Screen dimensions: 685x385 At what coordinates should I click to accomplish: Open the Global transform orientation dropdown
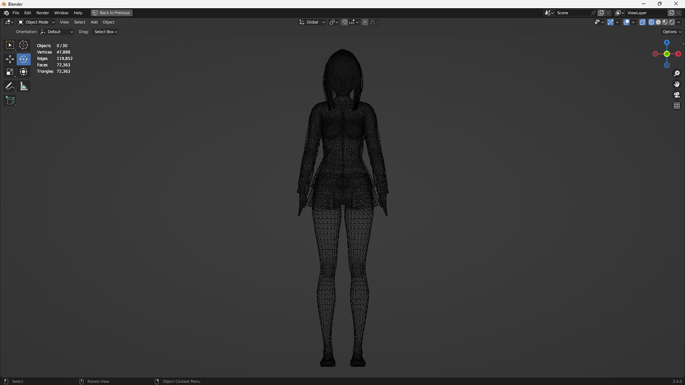coord(312,22)
